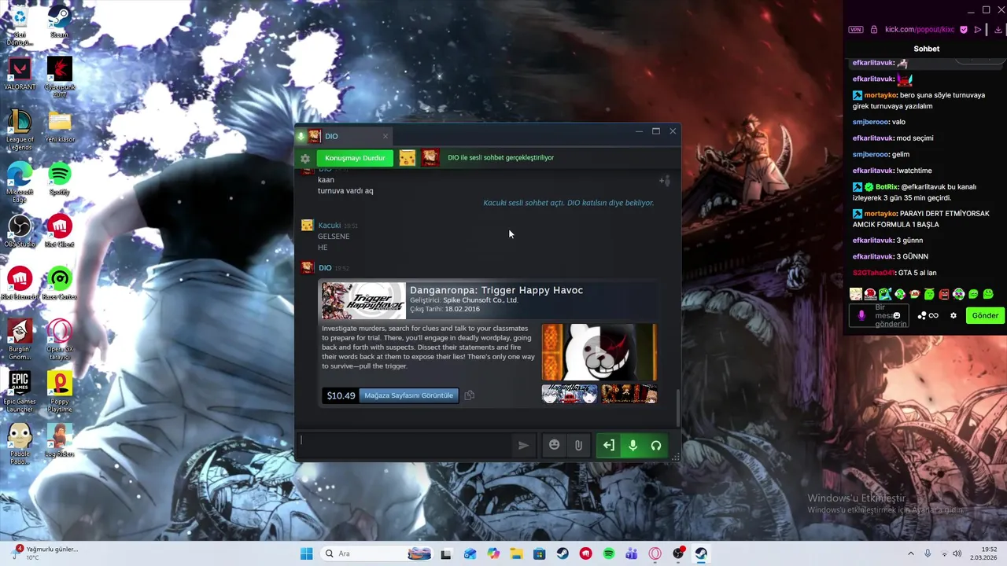
Task: Click the Steam chat window scrollbar
Action: tap(677, 406)
